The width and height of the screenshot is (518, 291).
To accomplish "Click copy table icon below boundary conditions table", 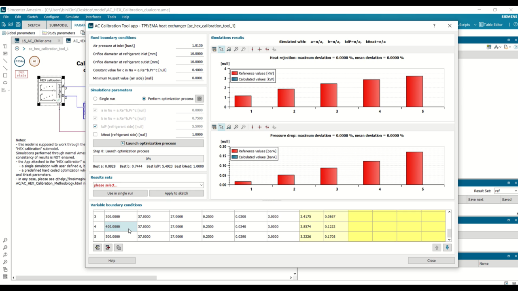I will (119, 247).
